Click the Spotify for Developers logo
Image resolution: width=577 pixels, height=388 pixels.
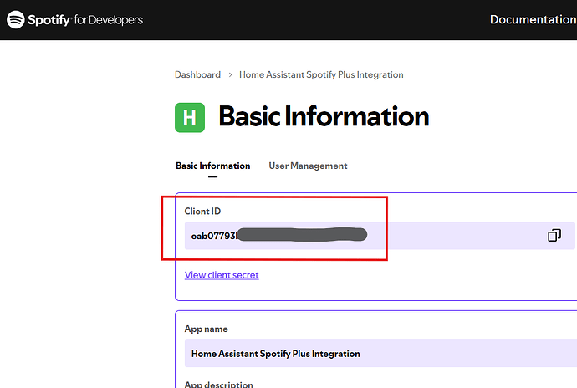click(74, 19)
